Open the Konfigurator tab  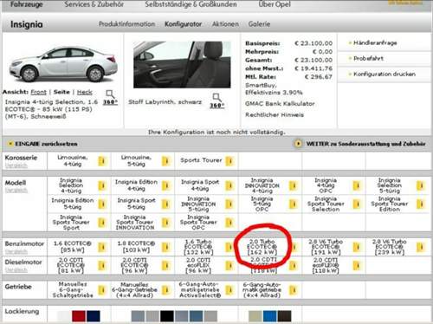(x=183, y=24)
